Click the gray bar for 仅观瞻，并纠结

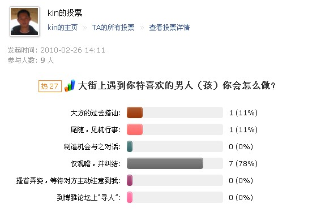[x=165, y=163]
